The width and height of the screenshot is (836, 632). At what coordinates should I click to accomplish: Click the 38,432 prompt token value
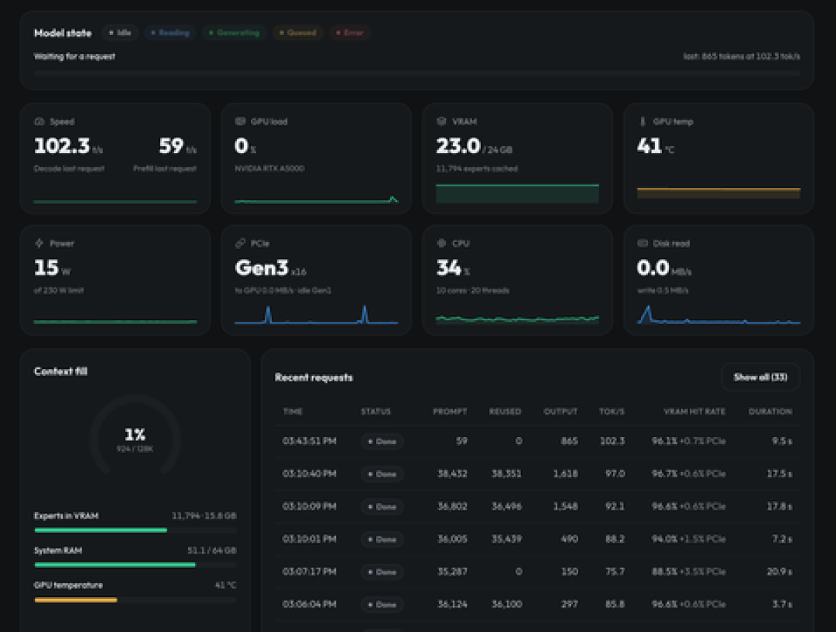[452, 473]
